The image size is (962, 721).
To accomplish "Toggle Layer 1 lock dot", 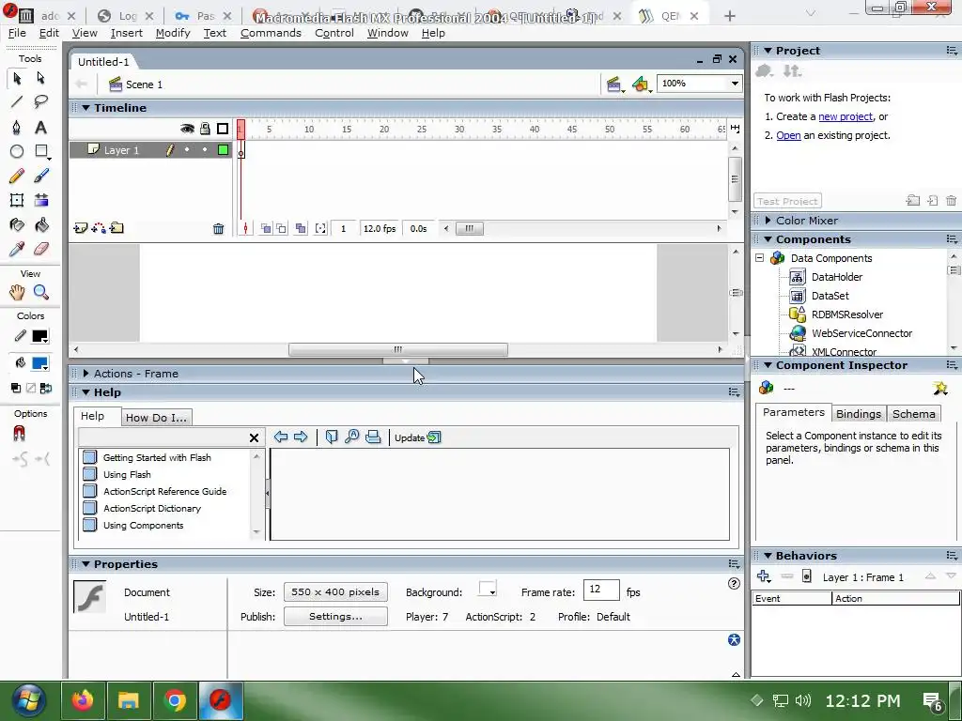I will (205, 149).
